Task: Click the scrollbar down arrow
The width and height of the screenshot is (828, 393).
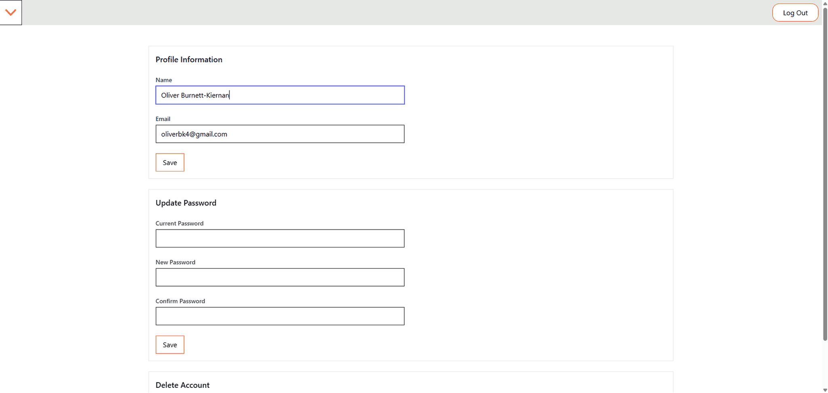Action: 825,390
